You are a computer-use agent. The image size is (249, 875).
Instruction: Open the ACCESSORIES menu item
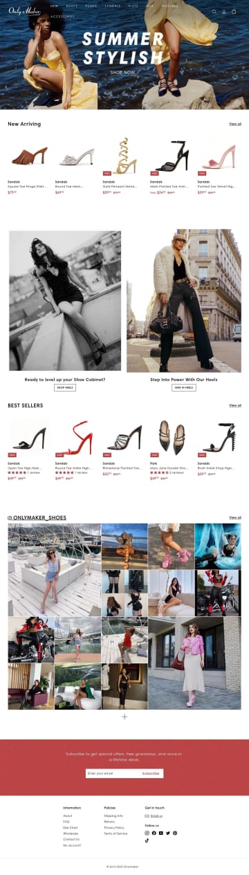click(62, 15)
